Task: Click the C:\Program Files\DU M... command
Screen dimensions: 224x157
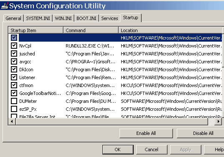Action: coord(91,101)
